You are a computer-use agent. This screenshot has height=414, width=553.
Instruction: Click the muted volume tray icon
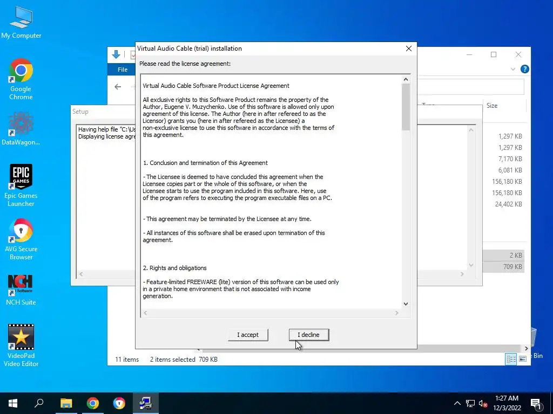click(x=483, y=403)
